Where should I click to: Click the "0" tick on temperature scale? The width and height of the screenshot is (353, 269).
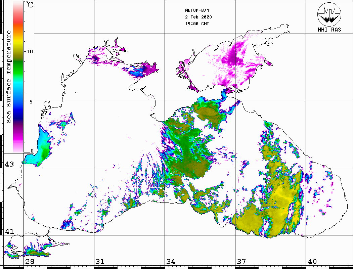click(32, 151)
